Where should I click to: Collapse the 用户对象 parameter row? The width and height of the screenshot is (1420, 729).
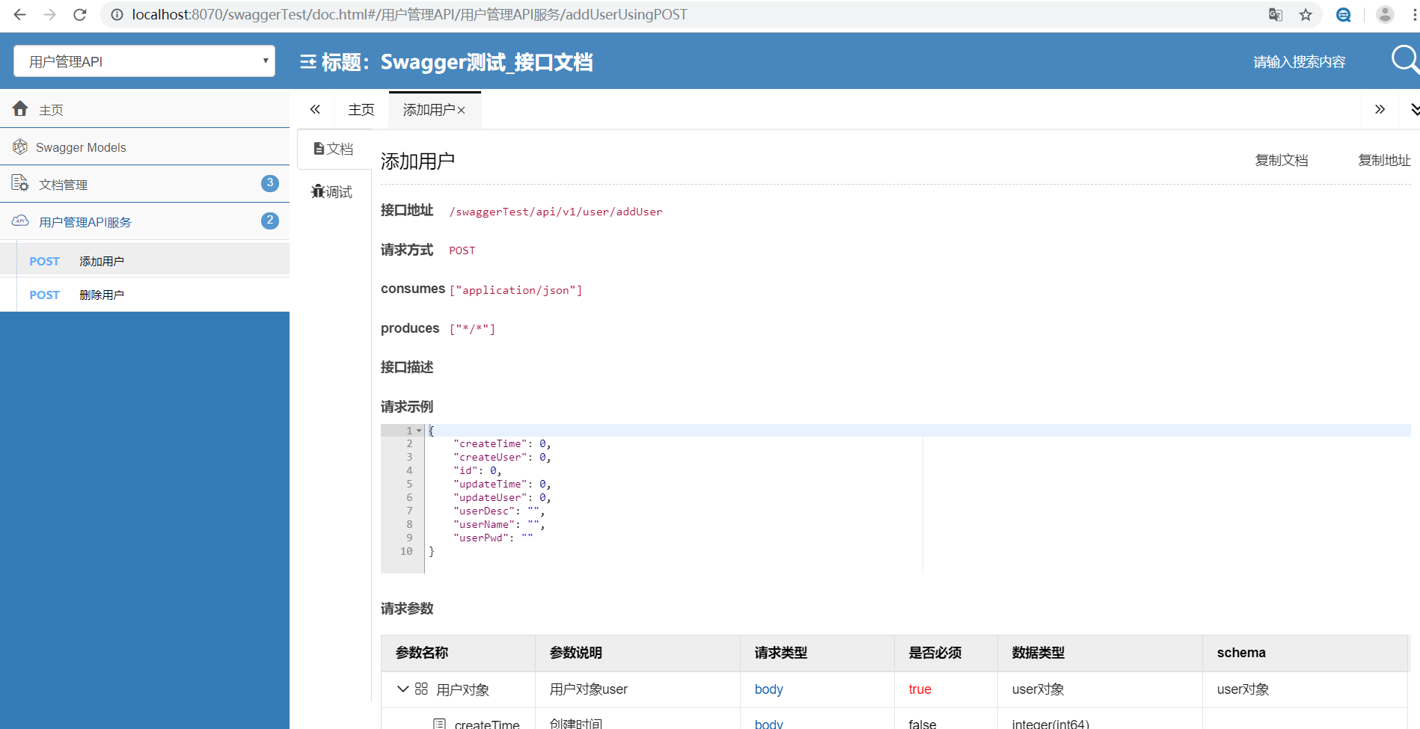coord(403,689)
